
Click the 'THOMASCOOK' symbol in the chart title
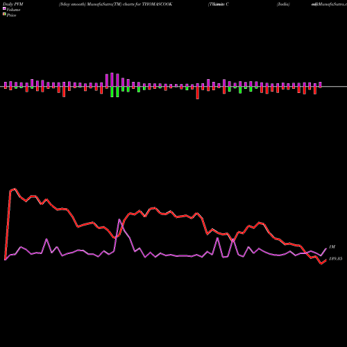pyautogui.click(x=157, y=4)
